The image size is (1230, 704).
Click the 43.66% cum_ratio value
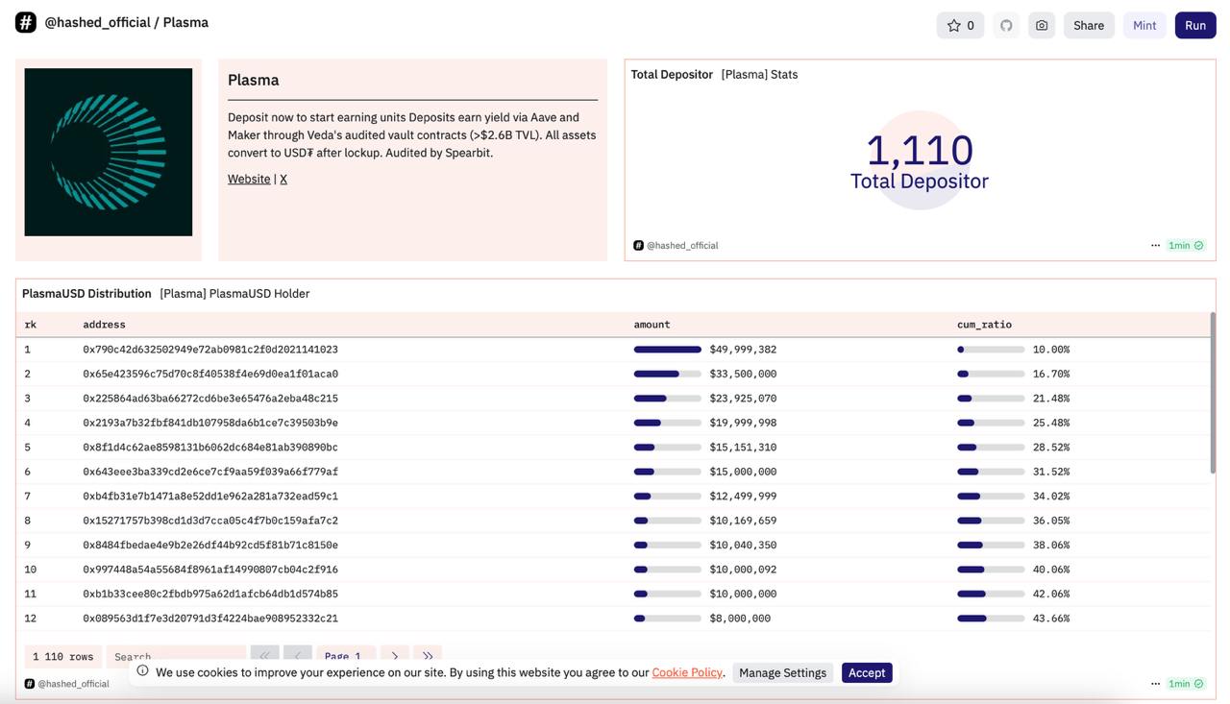pos(1051,619)
